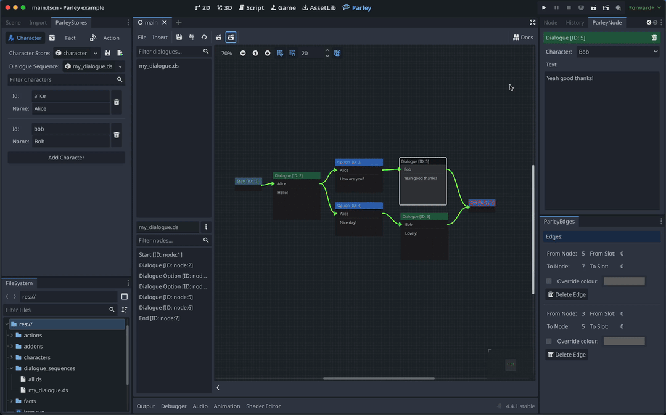Zoom out on the graph canvas

(x=243, y=54)
